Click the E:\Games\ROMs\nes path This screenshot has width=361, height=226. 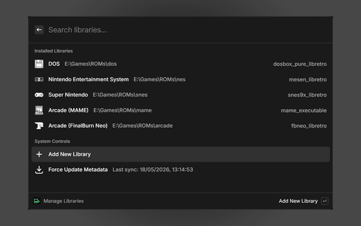click(160, 79)
